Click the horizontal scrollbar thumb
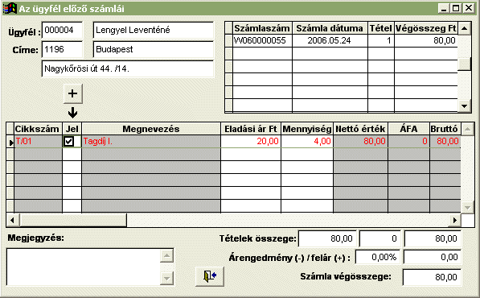This screenshot has height=298, width=480. [x=73, y=220]
